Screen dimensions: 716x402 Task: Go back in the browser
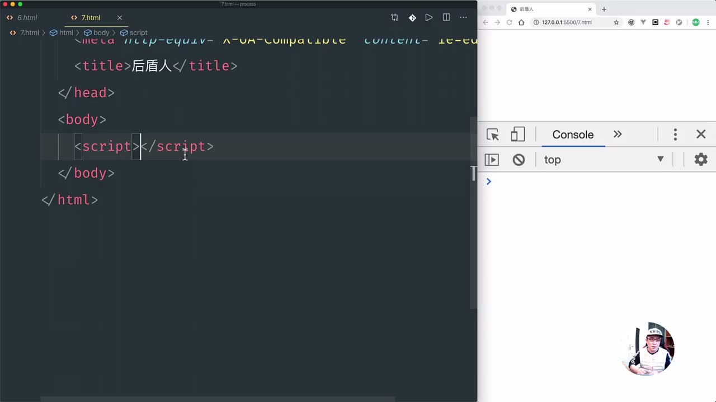coord(486,22)
